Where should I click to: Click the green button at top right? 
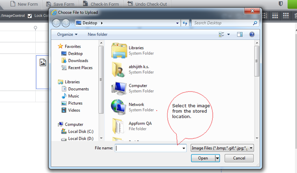pos(292,4)
